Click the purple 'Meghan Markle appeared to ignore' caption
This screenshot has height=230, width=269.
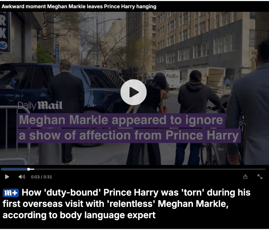coord(121,120)
